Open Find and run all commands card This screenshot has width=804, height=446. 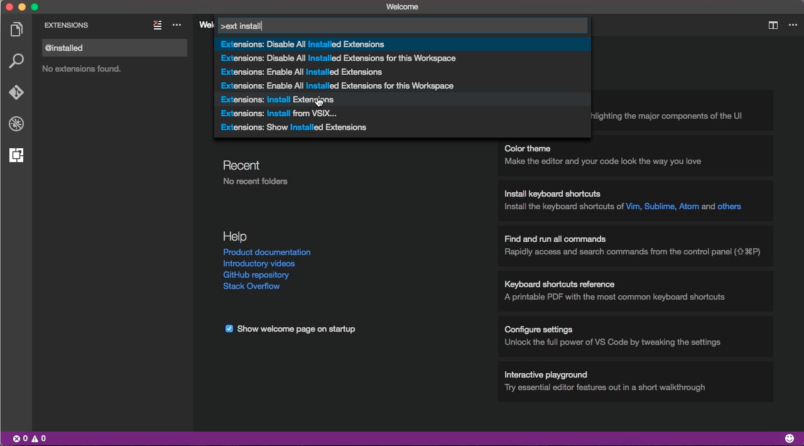pyautogui.click(x=636, y=245)
